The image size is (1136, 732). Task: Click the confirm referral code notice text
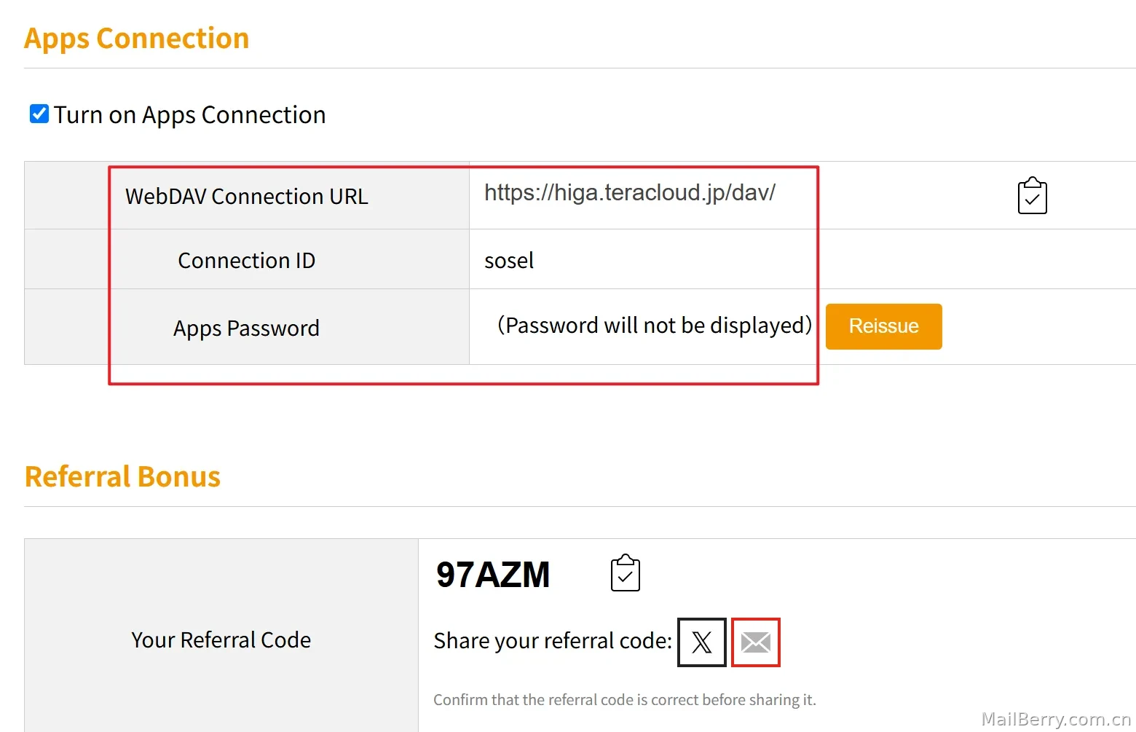point(625,699)
